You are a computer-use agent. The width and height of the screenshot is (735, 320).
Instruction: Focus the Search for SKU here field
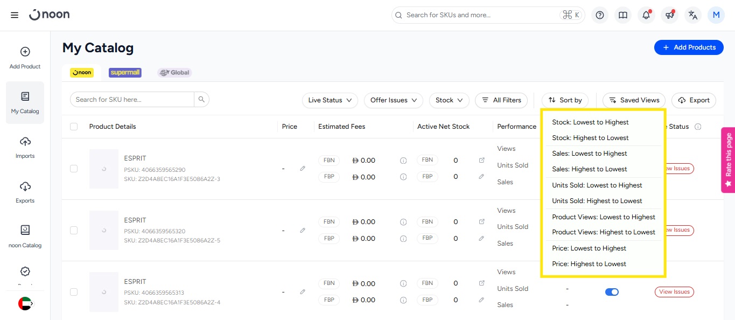132,100
